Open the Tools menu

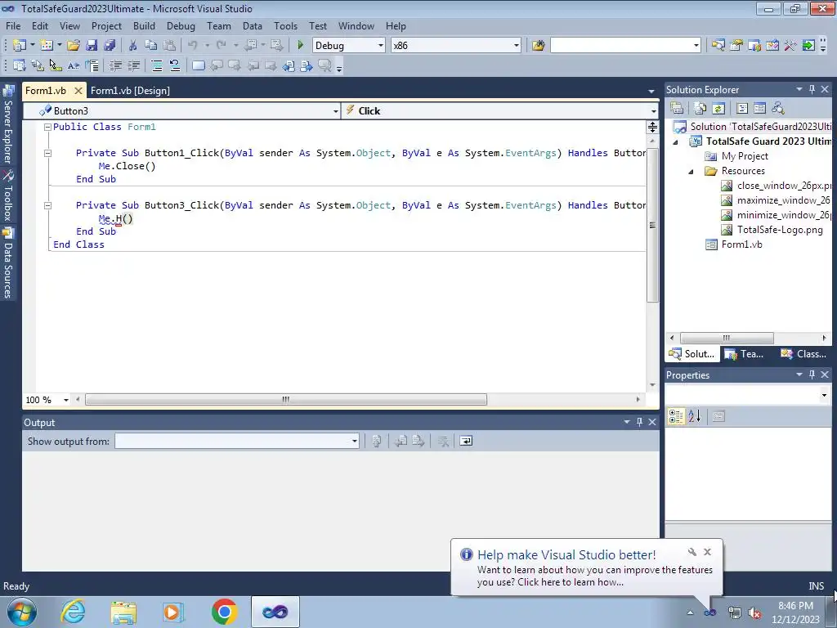285,26
